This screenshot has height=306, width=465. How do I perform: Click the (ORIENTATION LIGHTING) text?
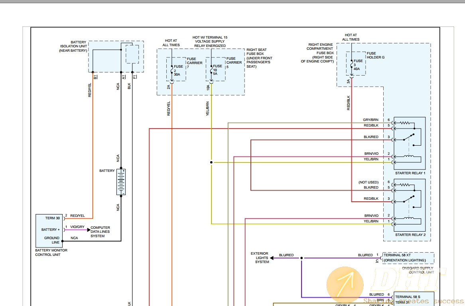(404, 260)
